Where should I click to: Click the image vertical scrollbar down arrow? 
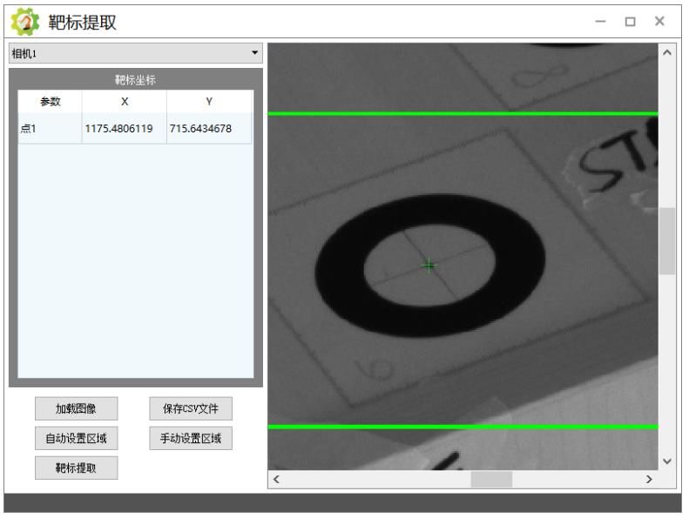pos(667,461)
